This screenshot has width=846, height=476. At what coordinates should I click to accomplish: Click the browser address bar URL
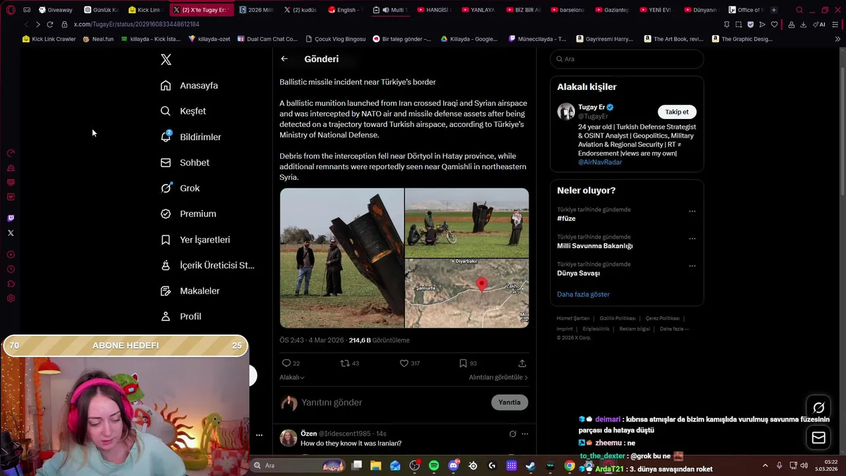point(136,24)
